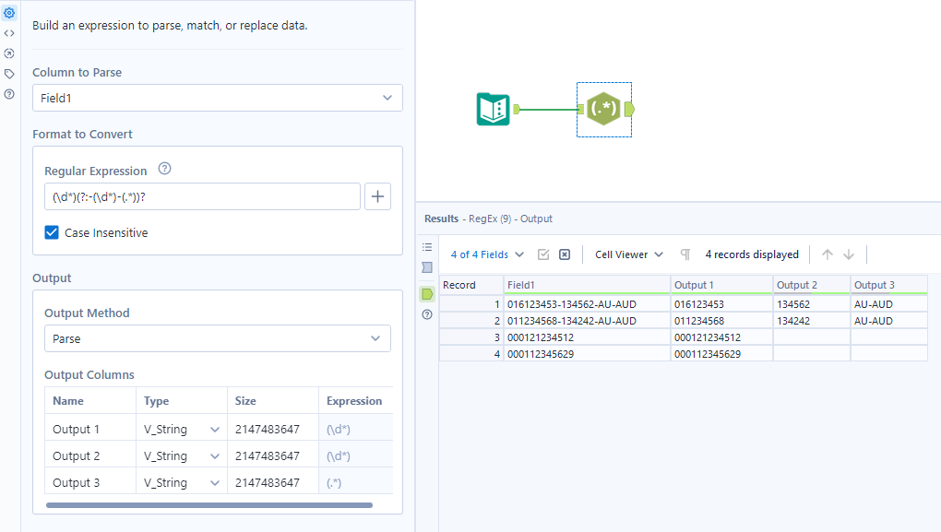Viewport: 941px width, 532px height.
Task: Click the help icon beside Regular Expression
Action: 165,169
